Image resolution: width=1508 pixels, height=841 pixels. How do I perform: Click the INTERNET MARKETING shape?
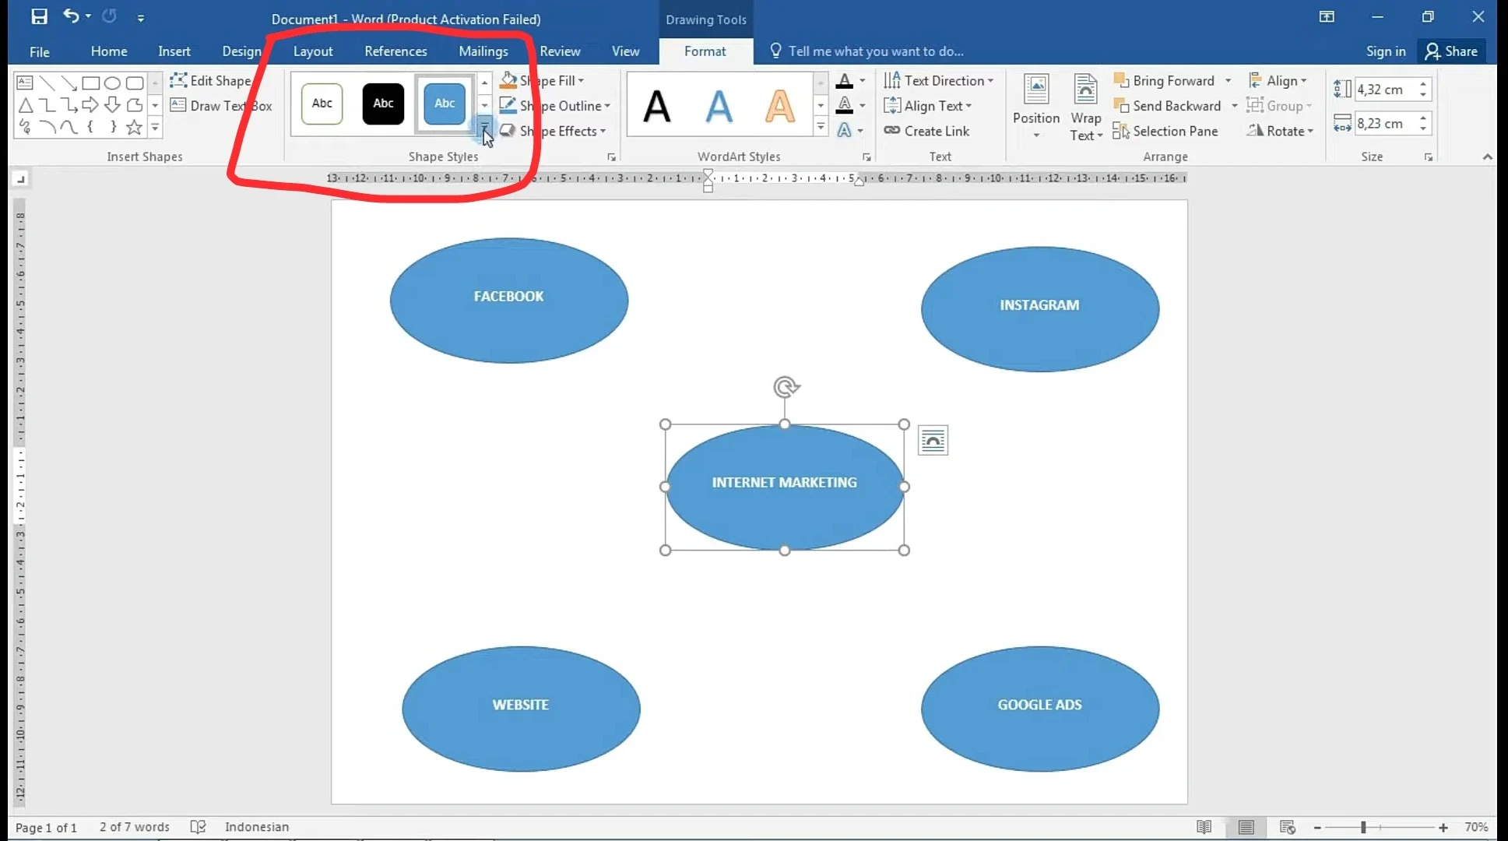click(785, 481)
